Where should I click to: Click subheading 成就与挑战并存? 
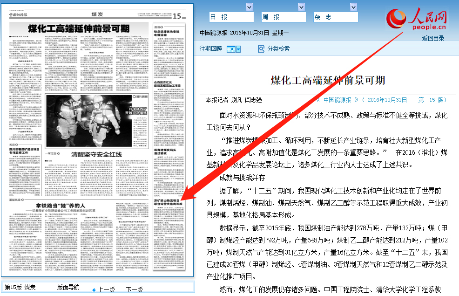coord(242,178)
